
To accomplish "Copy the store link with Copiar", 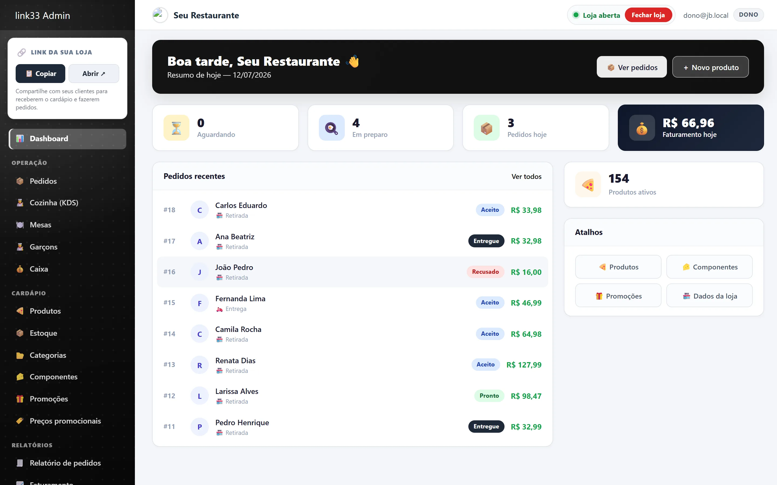I will (x=40, y=74).
